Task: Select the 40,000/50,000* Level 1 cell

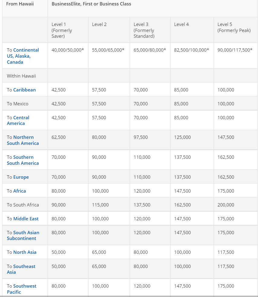Action: tap(68, 50)
